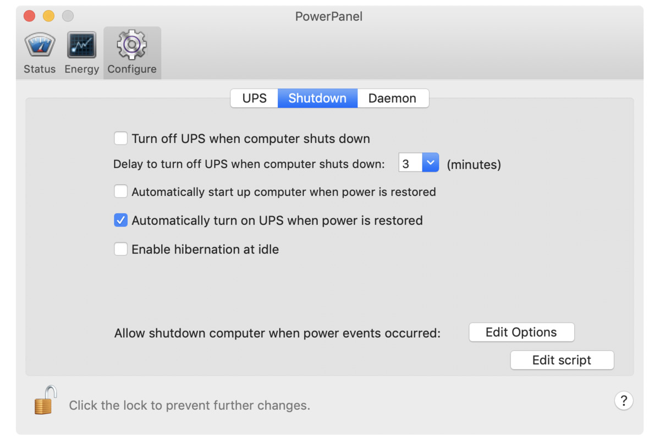Open the Energy graph icon
This screenshot has height=440, width=660.
(81, 46)
